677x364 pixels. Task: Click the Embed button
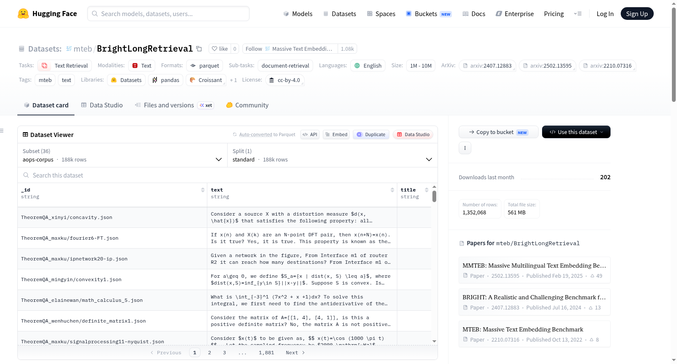click(x=336, y=134)
